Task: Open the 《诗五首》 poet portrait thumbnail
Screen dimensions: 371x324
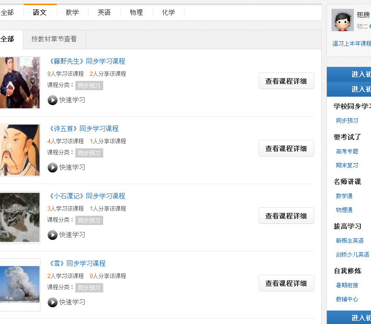Action: pos(20,150)
